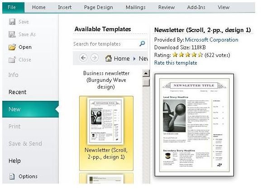The width and height of the screenshot is (261, 189).
Task: Click the Open folder icon
Action: point(12,47)
